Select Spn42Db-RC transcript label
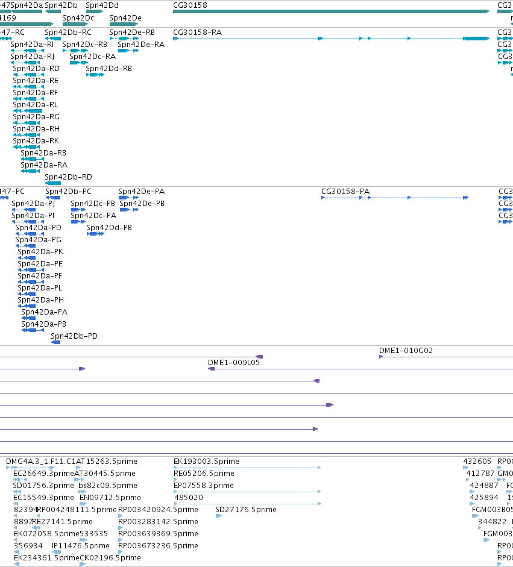Image resolution: width=513 pixels, height=567 pixels. [68, 33]
